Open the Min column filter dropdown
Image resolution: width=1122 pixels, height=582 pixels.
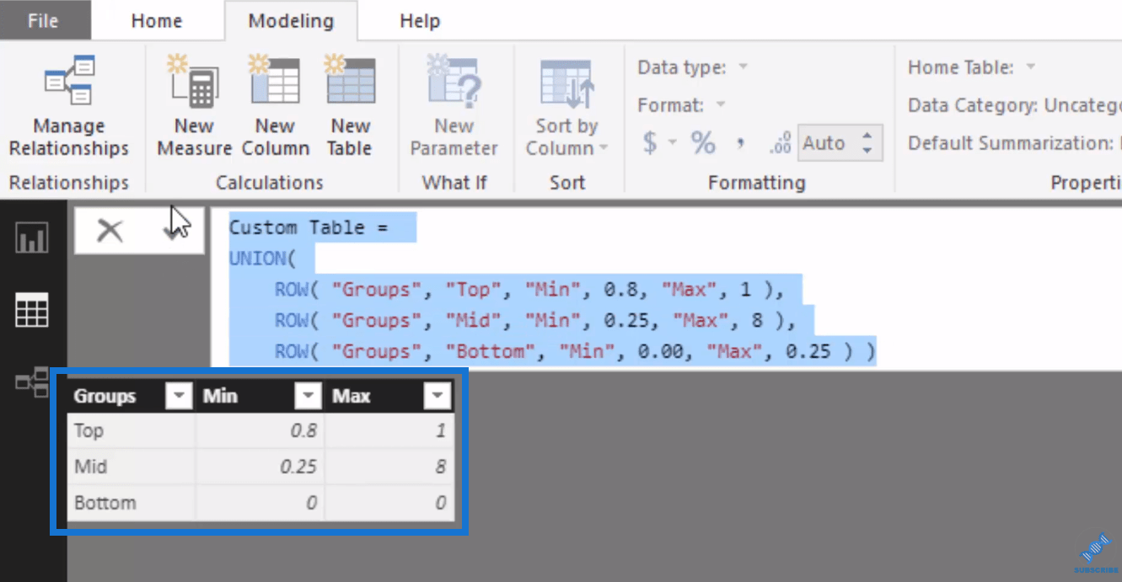(x=308, y=396)
